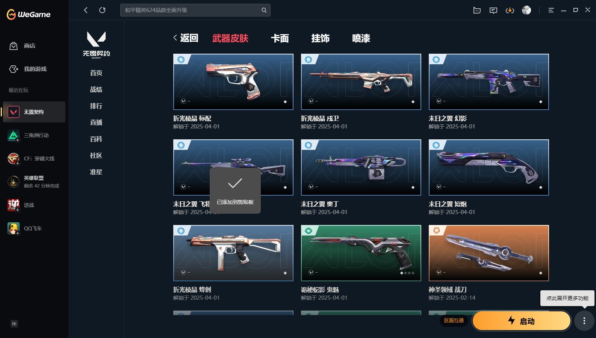Toggle the 区服互通 option
596x338 pixels.
[454, 320]
